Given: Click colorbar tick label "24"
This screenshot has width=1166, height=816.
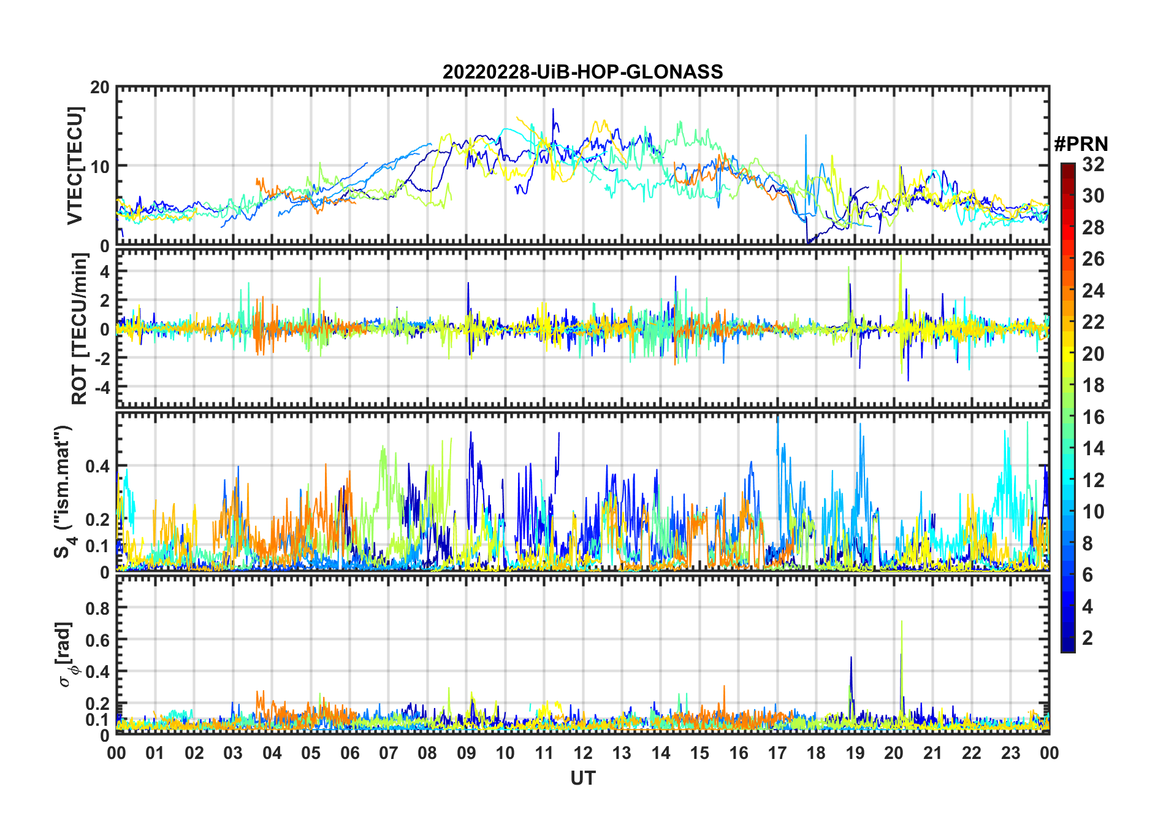Looking at the screenshot, I should 1093,291.
